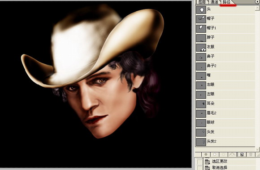Toggle the checkbox beside 选区更改

tap(199, 161)
